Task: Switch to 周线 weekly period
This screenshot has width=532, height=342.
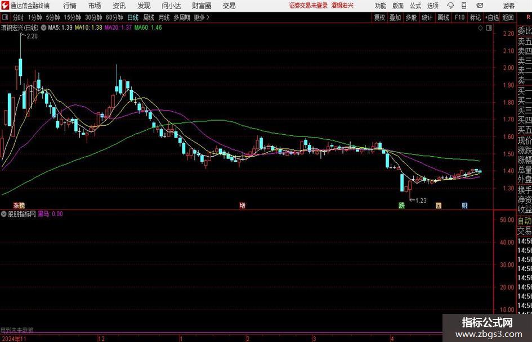Action: (x=149, y=17)
